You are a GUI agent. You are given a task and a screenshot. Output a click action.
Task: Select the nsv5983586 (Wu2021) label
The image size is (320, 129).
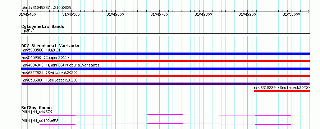[42, 50]
